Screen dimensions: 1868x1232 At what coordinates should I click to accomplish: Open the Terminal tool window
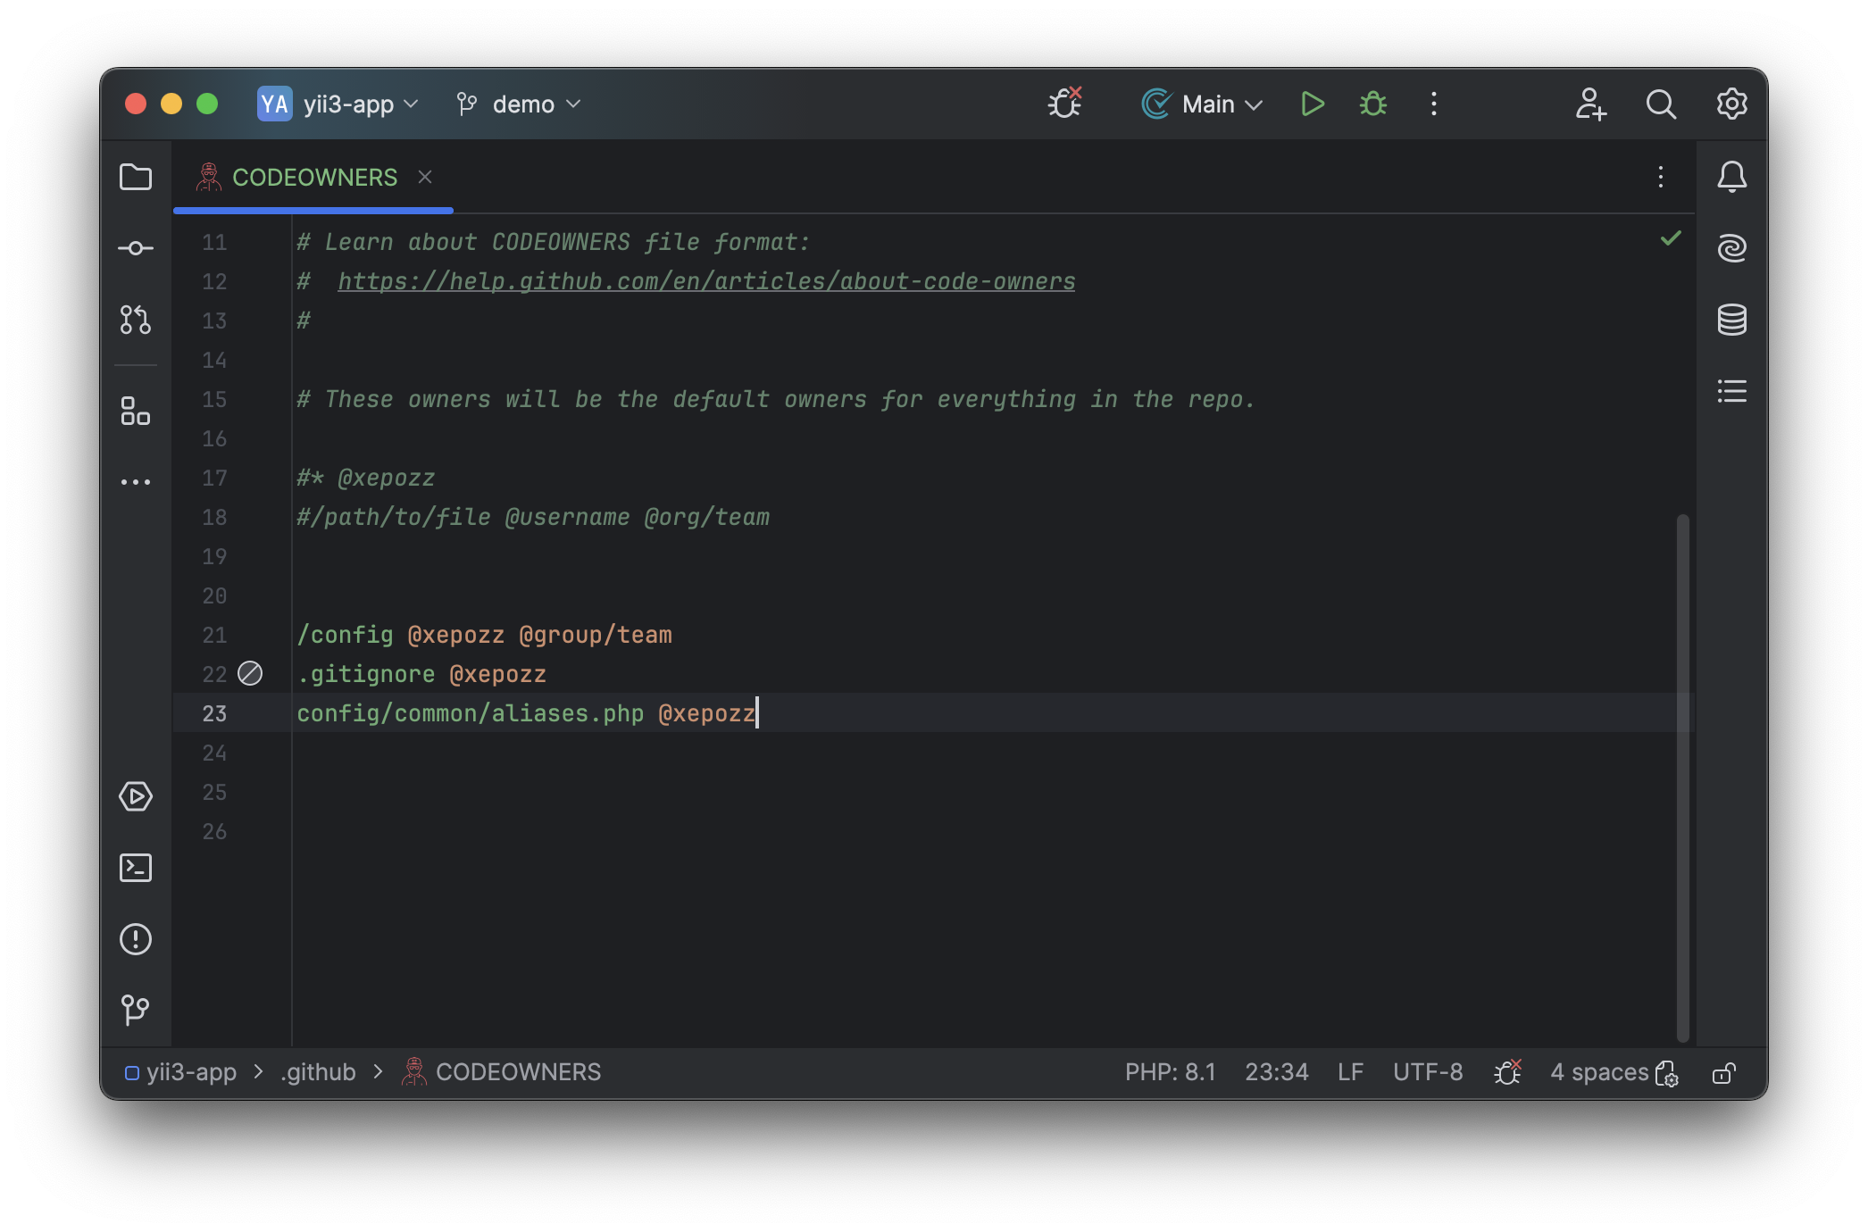tap(136, 868)
